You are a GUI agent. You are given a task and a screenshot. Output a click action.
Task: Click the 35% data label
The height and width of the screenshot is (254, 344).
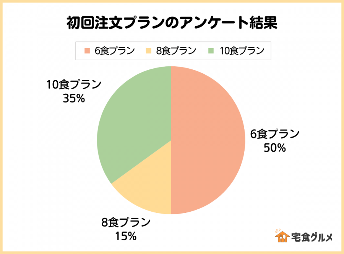tap(73, 98)
